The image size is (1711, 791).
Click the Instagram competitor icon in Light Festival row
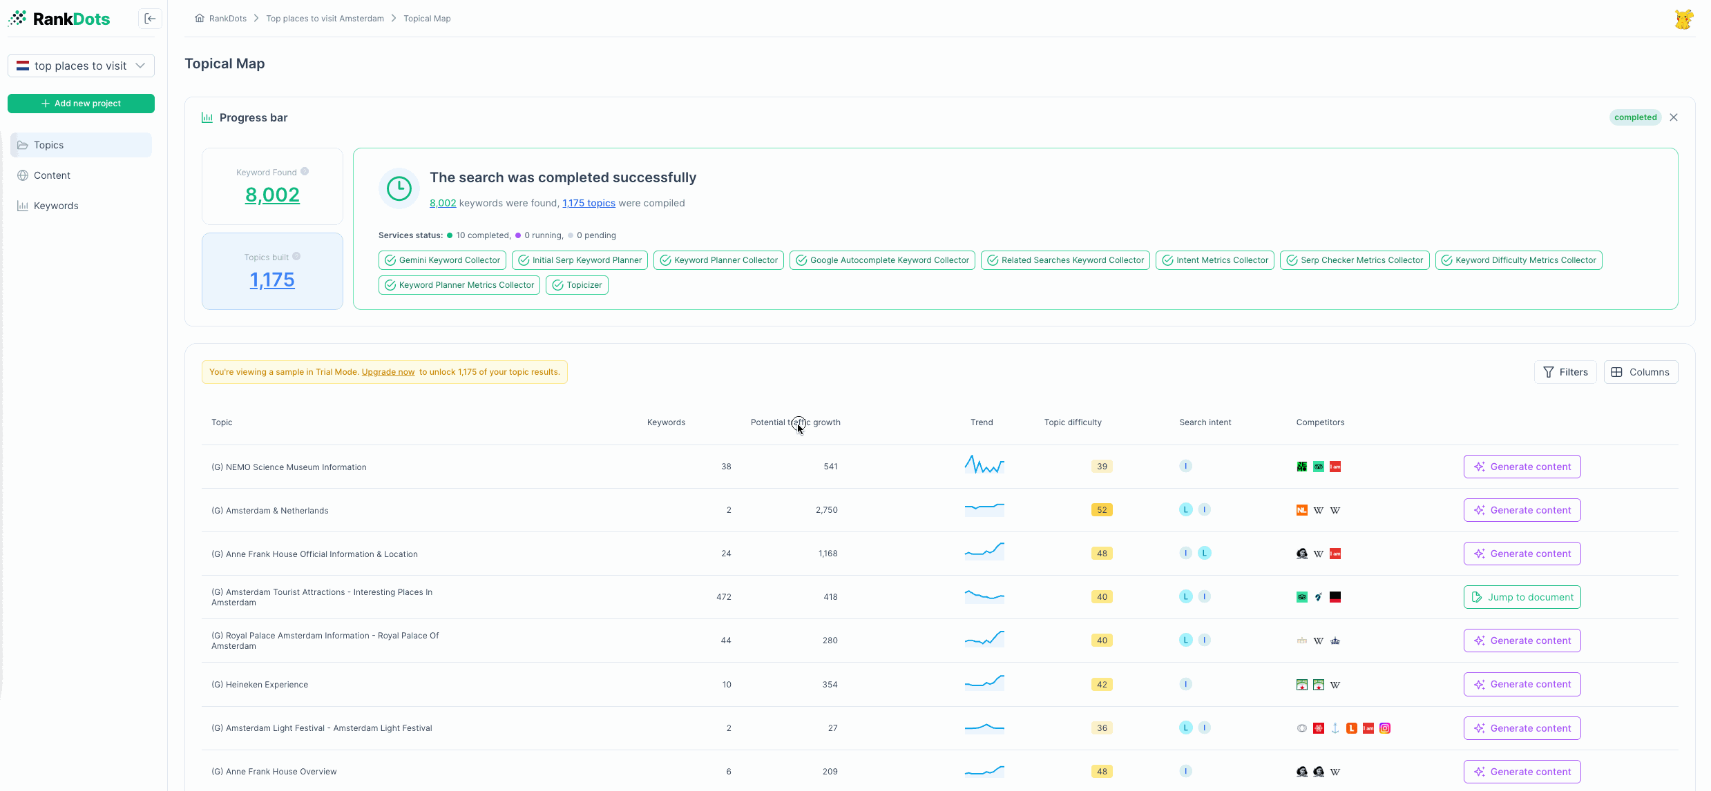coord(1385,728)
